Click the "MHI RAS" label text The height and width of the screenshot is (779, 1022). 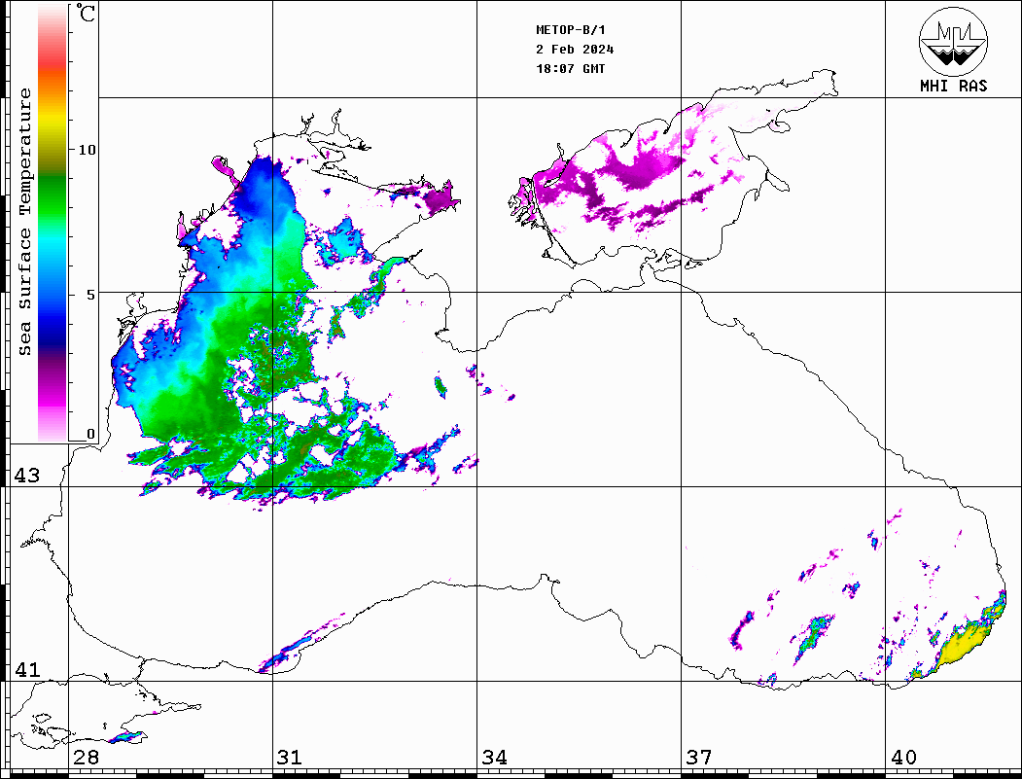(x=953, y=86)
